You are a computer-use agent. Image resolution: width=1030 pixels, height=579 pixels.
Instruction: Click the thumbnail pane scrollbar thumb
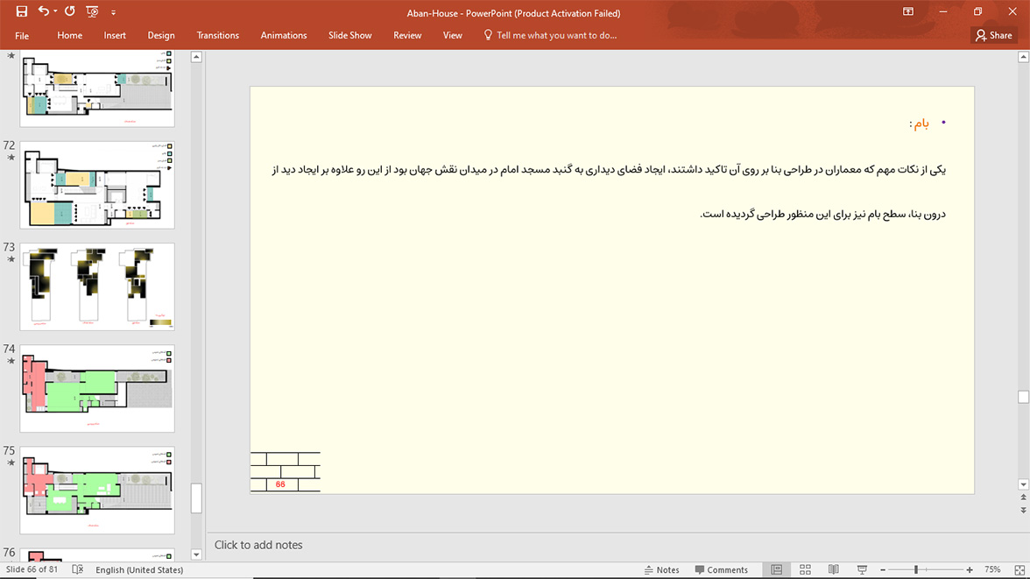[196, 498]
